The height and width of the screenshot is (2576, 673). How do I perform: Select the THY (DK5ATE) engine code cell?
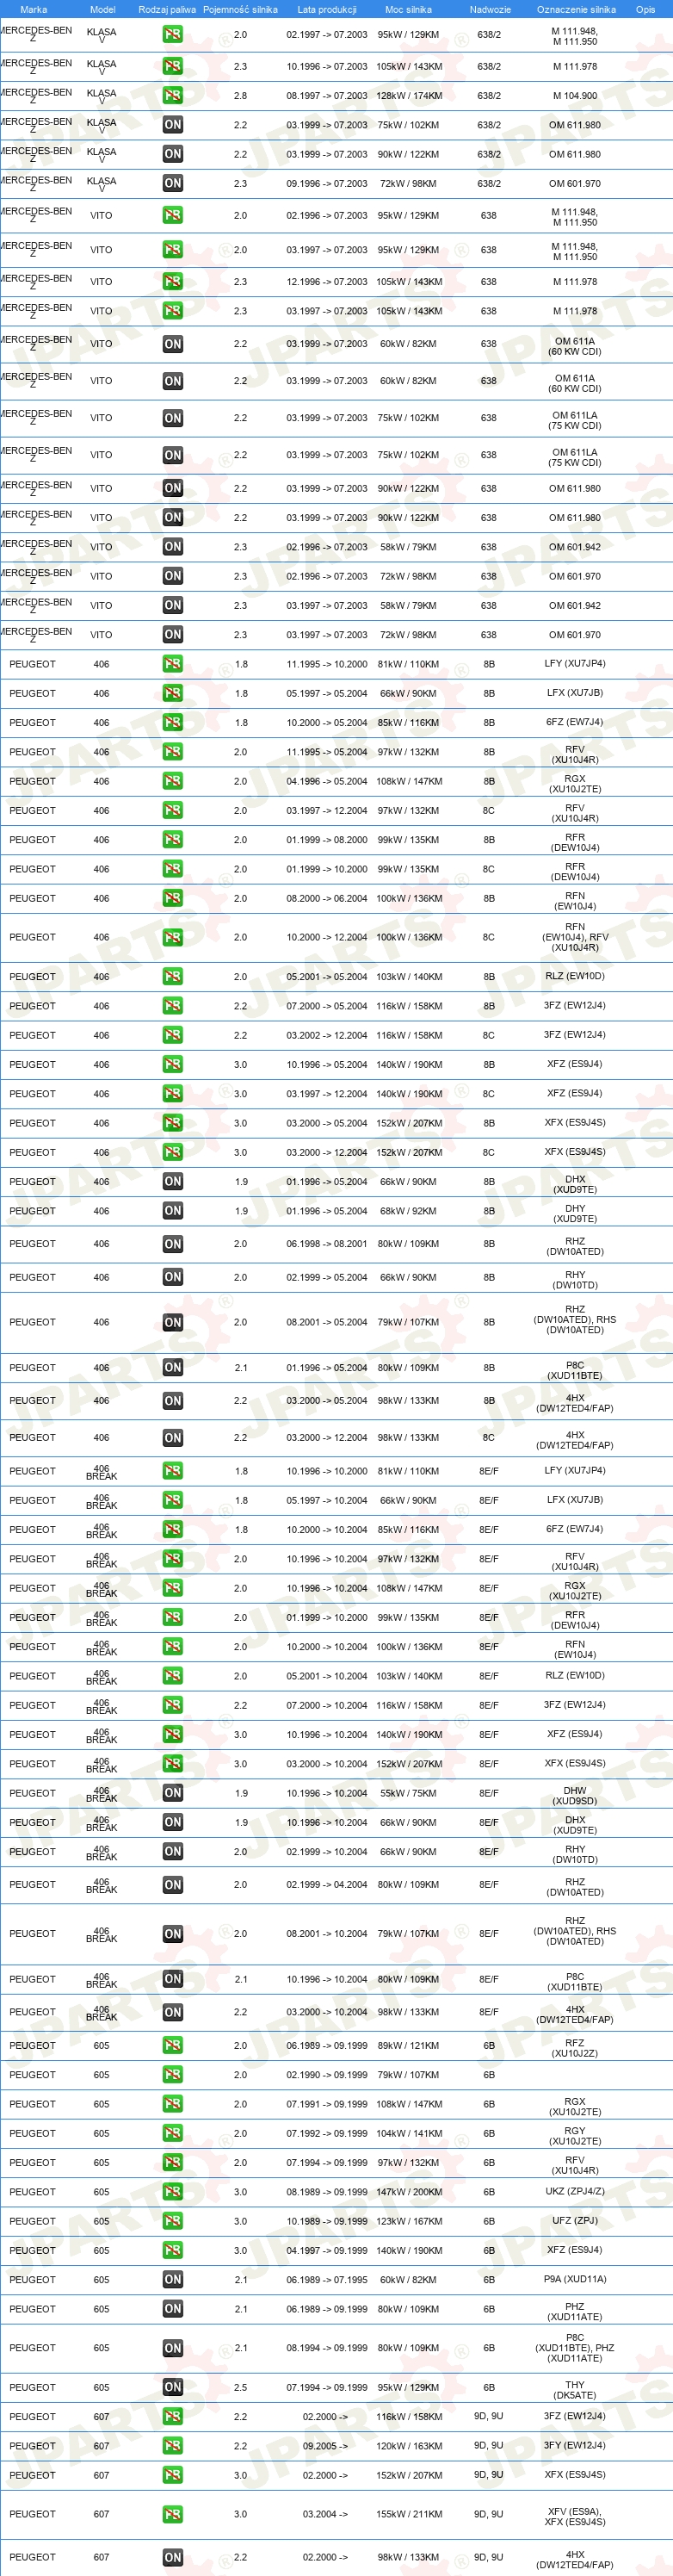[x=575, y=2389]
